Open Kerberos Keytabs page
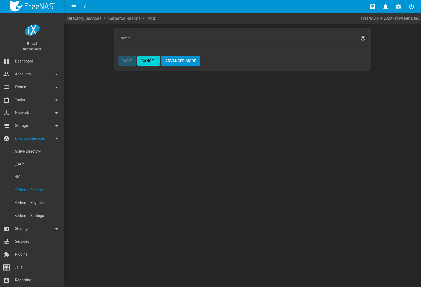The width and height of the screenshot is (421, 287). 29,203
